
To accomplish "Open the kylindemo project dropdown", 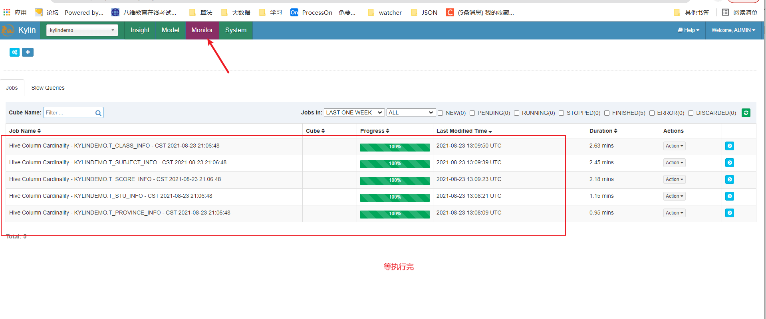I will pos(82,30).
